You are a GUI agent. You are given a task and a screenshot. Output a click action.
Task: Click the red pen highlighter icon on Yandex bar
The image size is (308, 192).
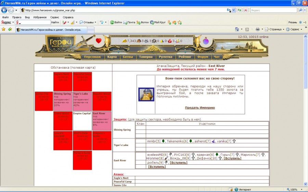pyautogui.click(x=64, y=22)
